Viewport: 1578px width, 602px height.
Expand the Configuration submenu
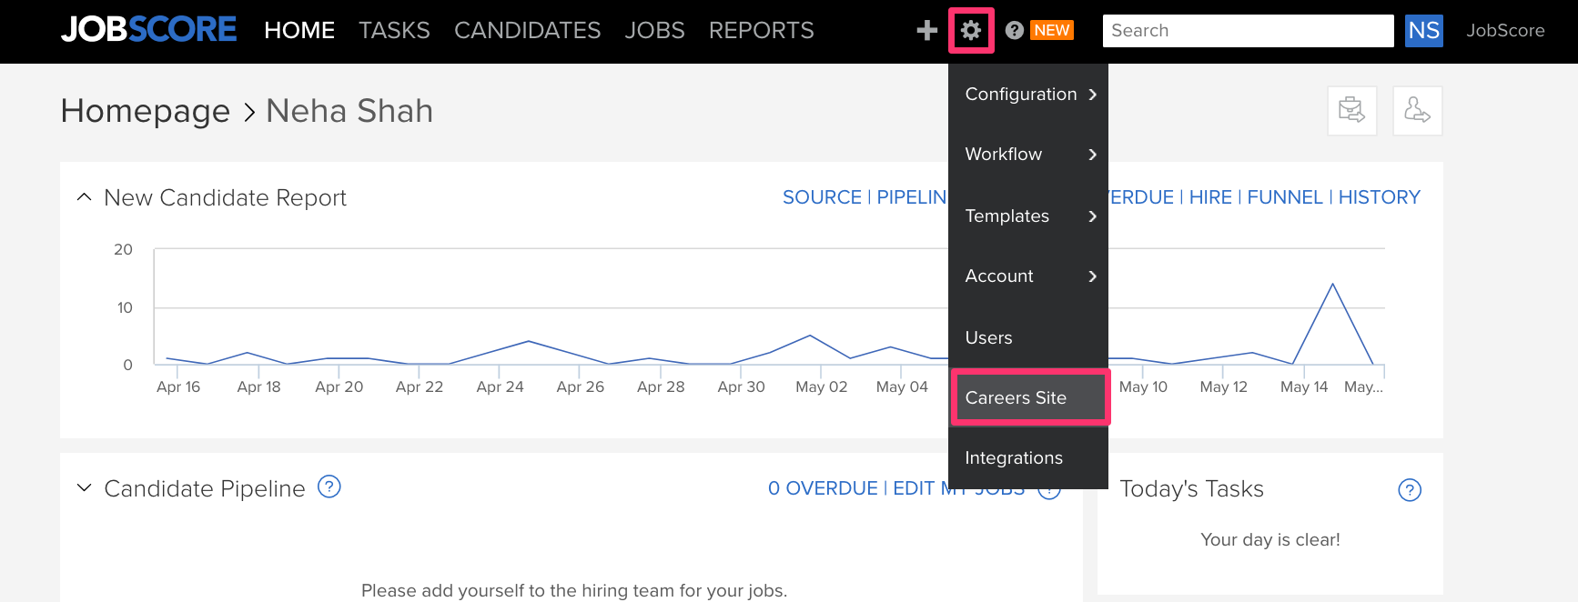pos(1028,95)
